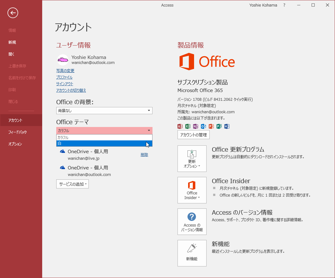Click the Word app icon in product list
This screenshot has height=278, width=335.
click(x=227, y=126)
